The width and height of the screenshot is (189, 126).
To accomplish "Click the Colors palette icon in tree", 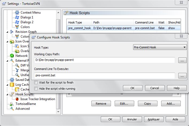I will [17, 27].
